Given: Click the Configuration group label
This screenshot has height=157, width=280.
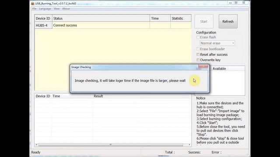Looking at the screenshot, I should (206, 32).
